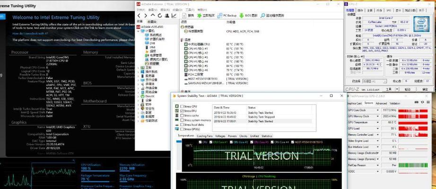The image size is (436, 189).
Task: Open driver updates magnifier in AIDA64
Action: click(x=263, y=16)
